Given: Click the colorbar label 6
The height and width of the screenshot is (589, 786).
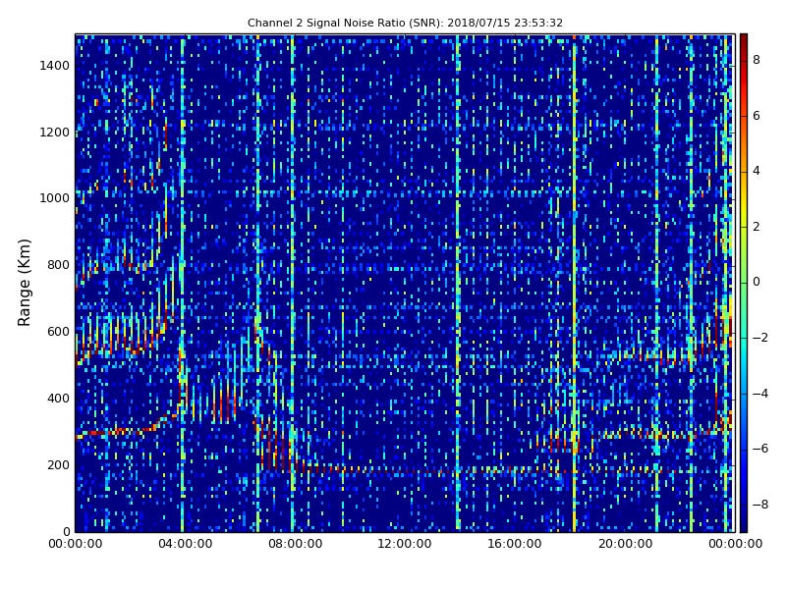Looking at the screenshot, I should coord(757,116).
